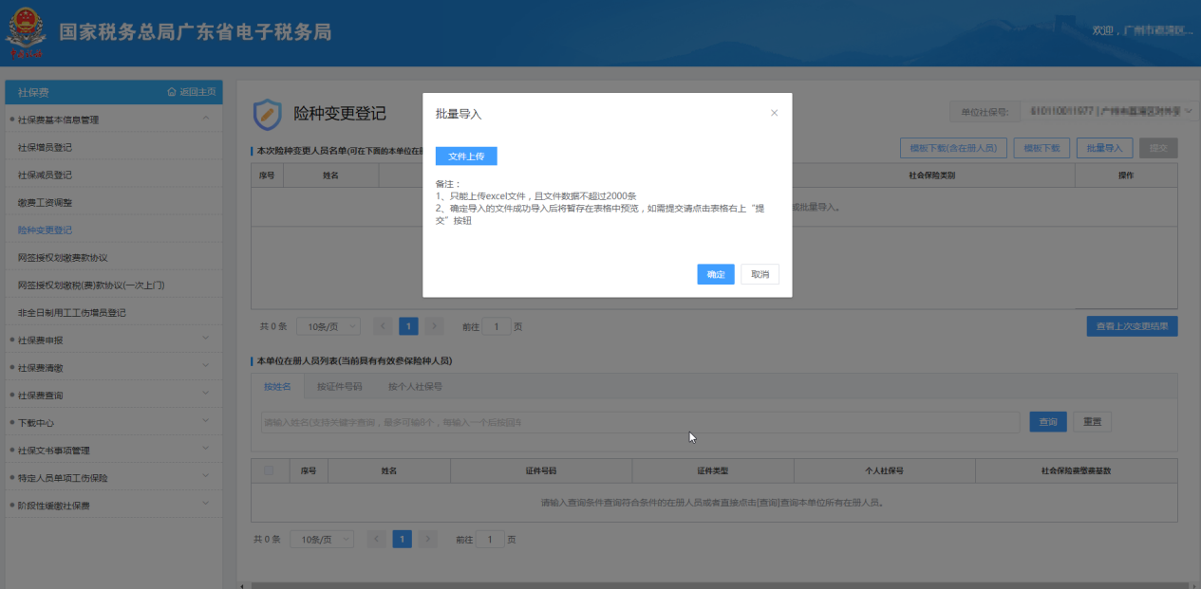
Task: Open 缴费工资调整 in the sidebar
Action: (x=45, y=202)
